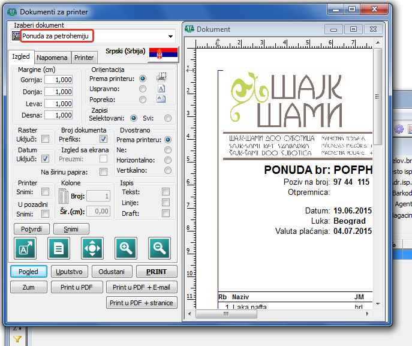The width and height of the screenshot is (412, 346).
Task: Click the Serbian flag icon
Action: click(x=161, y=52)
